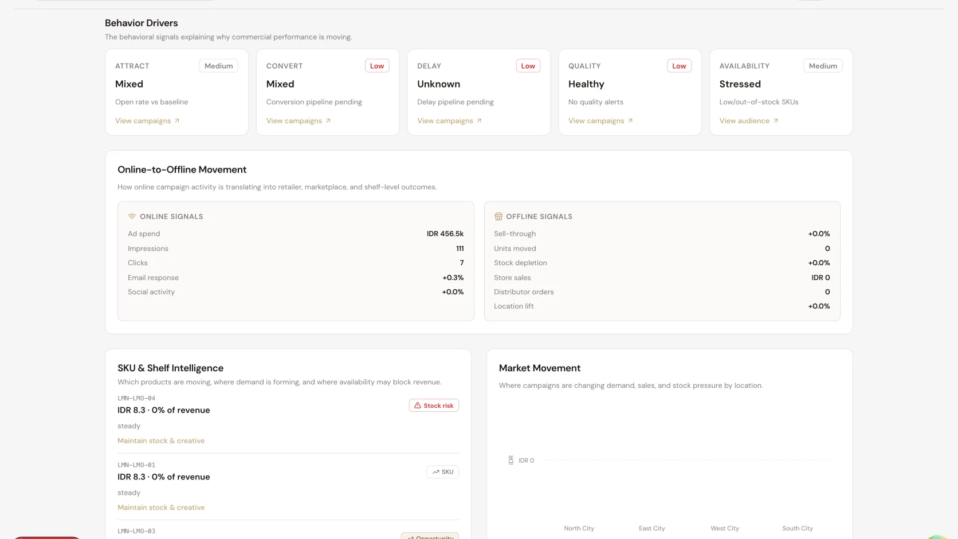Viewport: 958px width, 539px height.
Task: Click the Low badge on Quality card
Action: coord(679,66)
